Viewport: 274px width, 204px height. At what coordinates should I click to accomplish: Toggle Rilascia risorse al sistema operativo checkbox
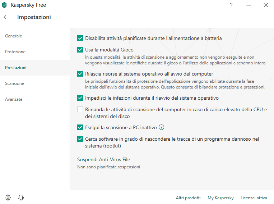pos(80,74)
